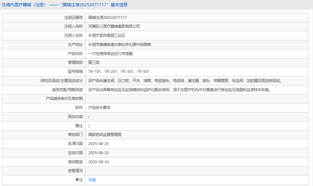Click the 管理类别 label
The height and width of the screenshot is (186, 313).
(75, 62)
